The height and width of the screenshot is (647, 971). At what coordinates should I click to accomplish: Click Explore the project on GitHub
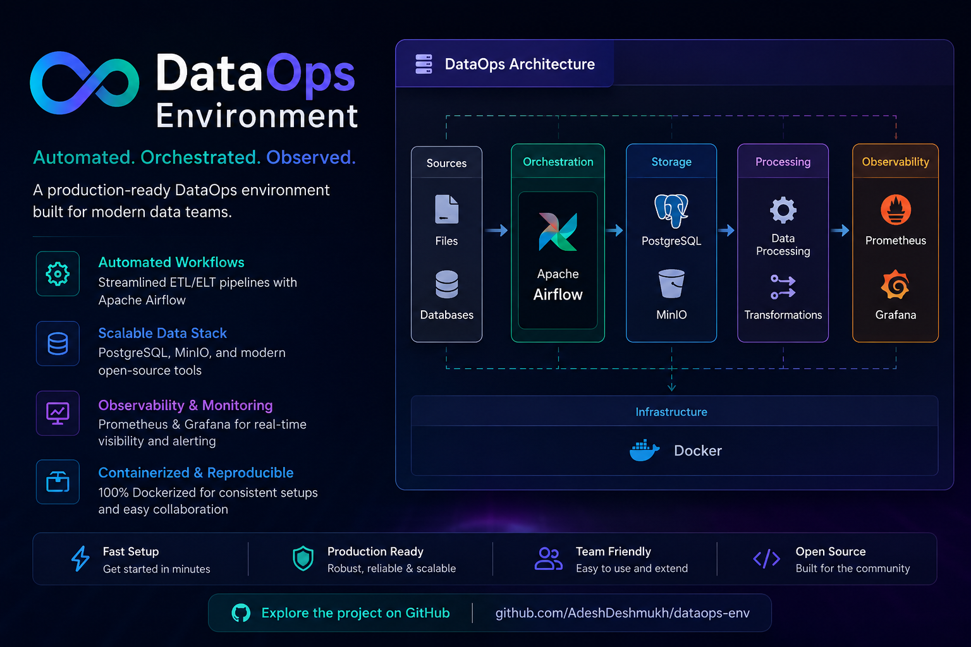[355, 613]
